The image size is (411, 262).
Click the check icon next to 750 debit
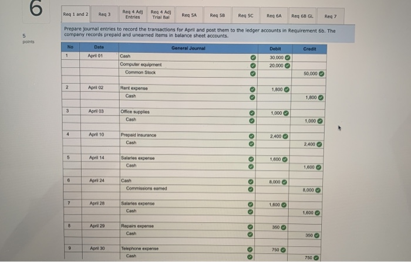point(283,250)
